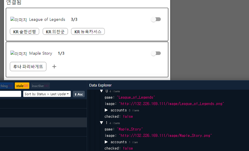
Task: Filter queries by stale status
Action: coord(22,86)
